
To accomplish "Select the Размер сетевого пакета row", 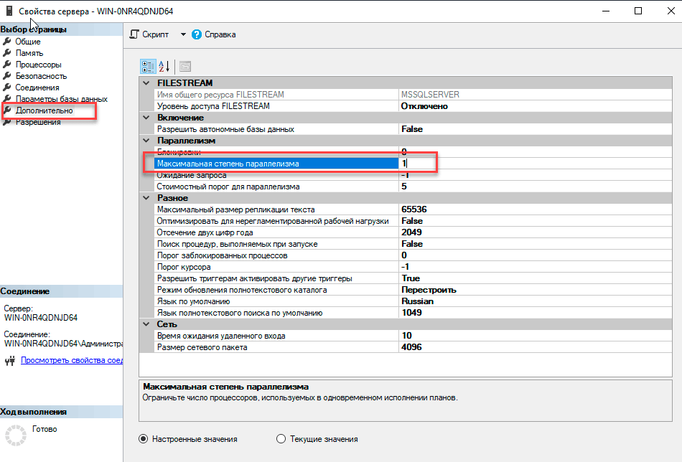I will coord(202,347).
